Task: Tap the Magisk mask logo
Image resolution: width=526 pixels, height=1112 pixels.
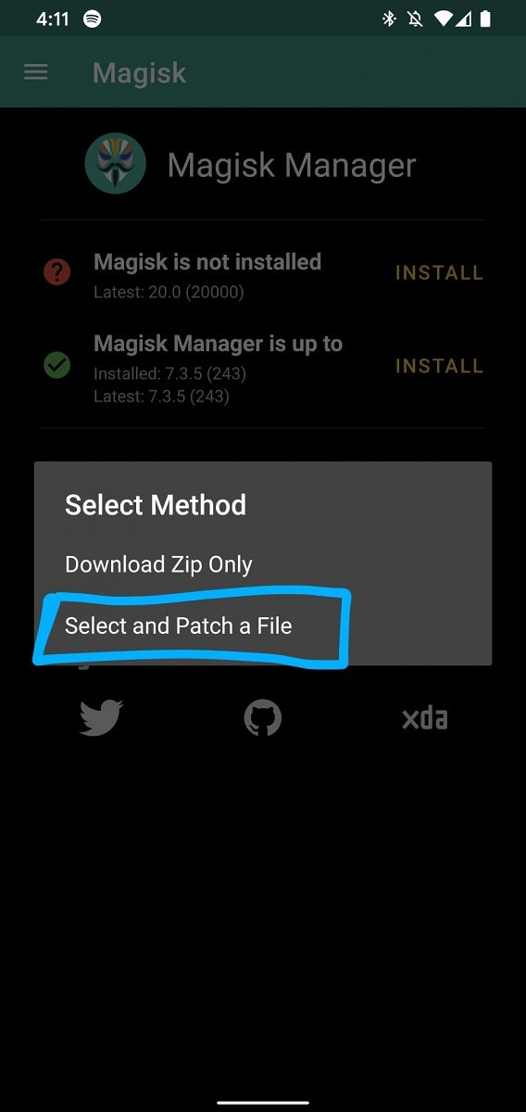Action: pos(116,164)
